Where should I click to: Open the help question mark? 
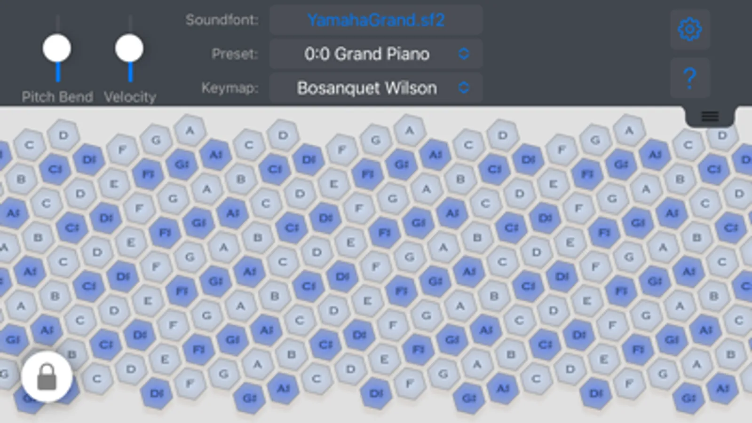(689, 78)
